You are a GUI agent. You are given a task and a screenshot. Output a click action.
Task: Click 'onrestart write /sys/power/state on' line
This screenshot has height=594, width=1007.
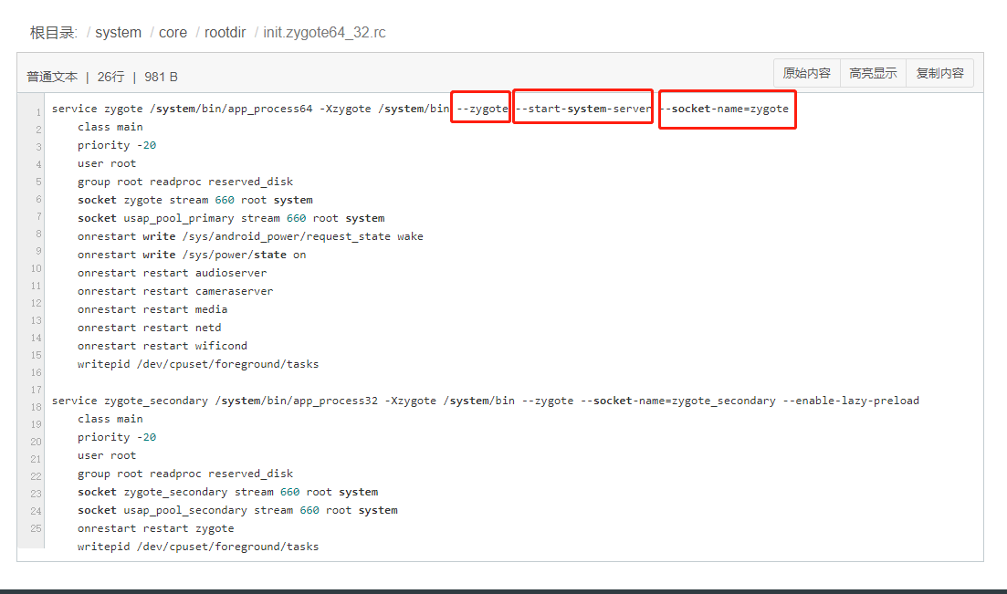click(192, 255)
